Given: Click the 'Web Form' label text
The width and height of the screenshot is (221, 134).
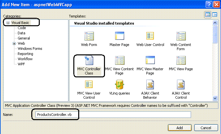Looking at the screenshot, I should (x=89, y=45).
